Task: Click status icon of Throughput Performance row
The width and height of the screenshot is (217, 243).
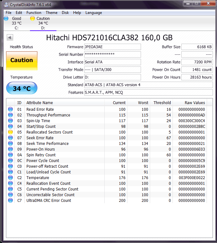Action: click(x=10, y=115)
